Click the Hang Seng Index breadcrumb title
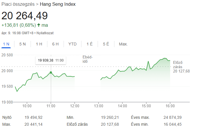The width and height of the screenshot is (197, 130). coord(58,4)
